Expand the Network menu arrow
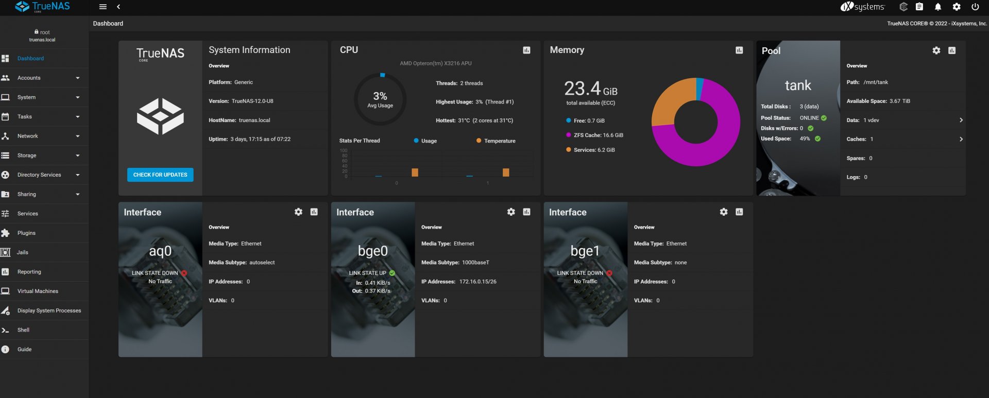This screenshot has width=989, height=398. point(78,136)
